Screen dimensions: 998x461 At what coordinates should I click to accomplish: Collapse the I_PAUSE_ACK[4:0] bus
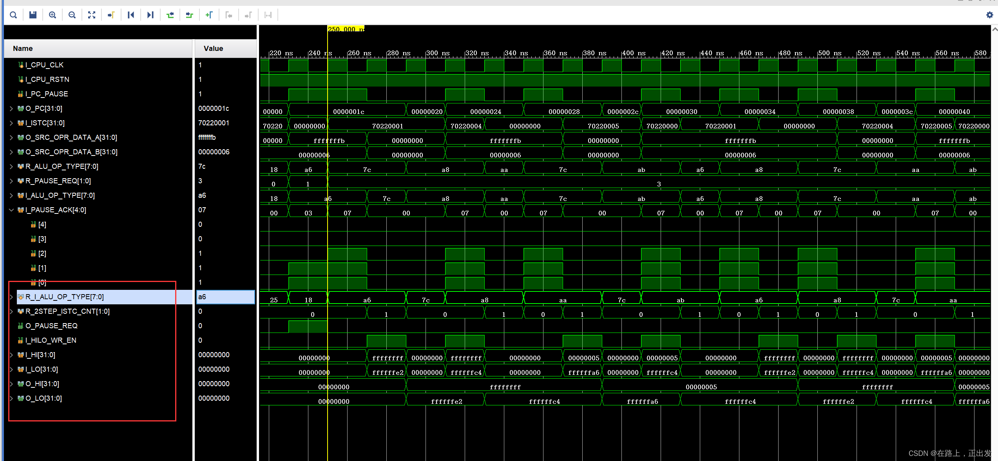click(11, 210)
